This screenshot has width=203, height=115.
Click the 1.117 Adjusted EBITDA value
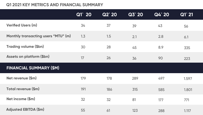point(188,110)
